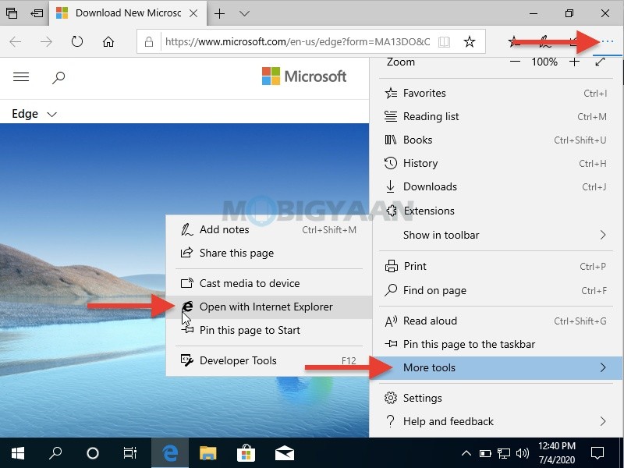Click the browser back arrow
The image size is (624, 468).
click(15, 42)
